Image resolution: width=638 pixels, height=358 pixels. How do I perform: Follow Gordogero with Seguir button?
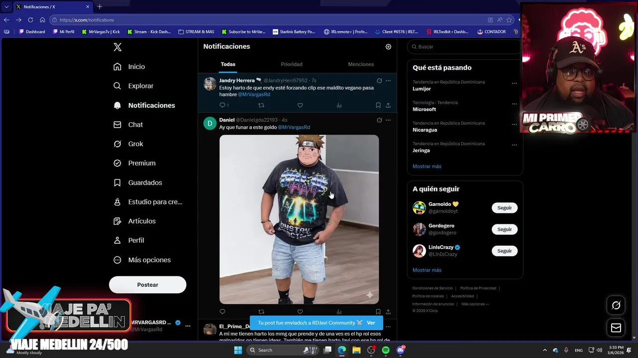pos(504,229)
